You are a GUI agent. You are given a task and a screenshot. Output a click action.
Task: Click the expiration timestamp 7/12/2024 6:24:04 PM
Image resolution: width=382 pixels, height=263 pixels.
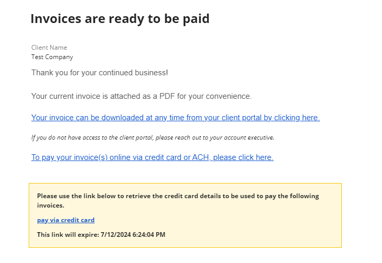(x=132, y=235)
